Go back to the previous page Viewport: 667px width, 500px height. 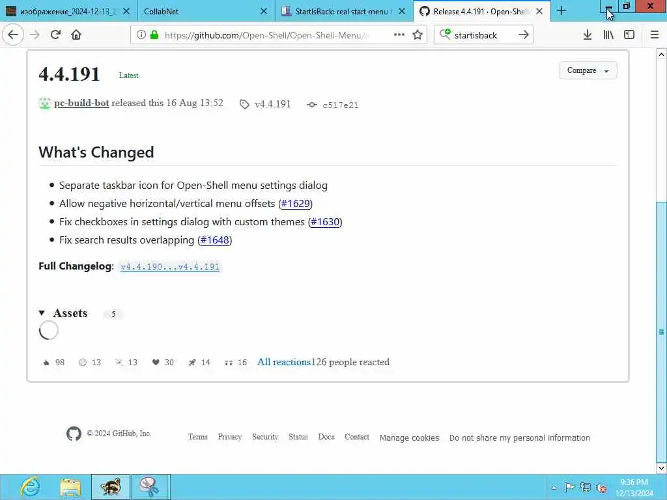click(13, 35)
